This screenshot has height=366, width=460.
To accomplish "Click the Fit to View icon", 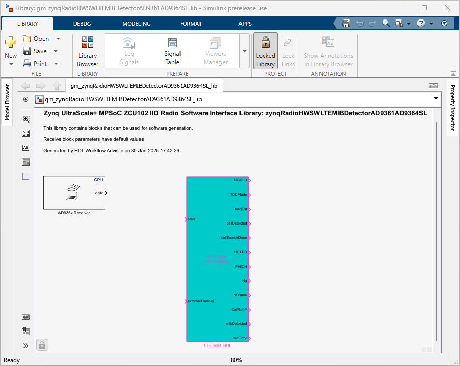I will tap(26, 133).
